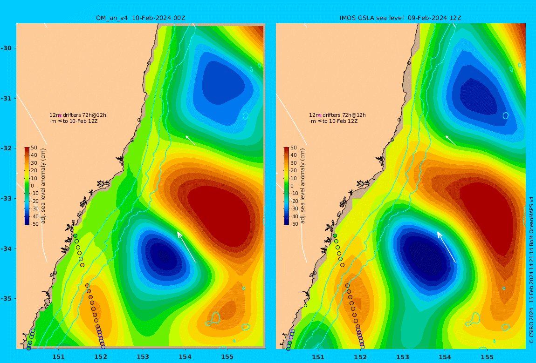Click longitude label 155 under right map

pos(487,357)
